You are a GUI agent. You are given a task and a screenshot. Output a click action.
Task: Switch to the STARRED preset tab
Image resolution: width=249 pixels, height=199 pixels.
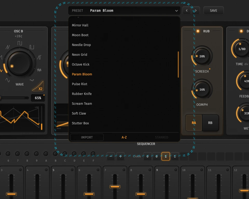[x=162, y=137]
